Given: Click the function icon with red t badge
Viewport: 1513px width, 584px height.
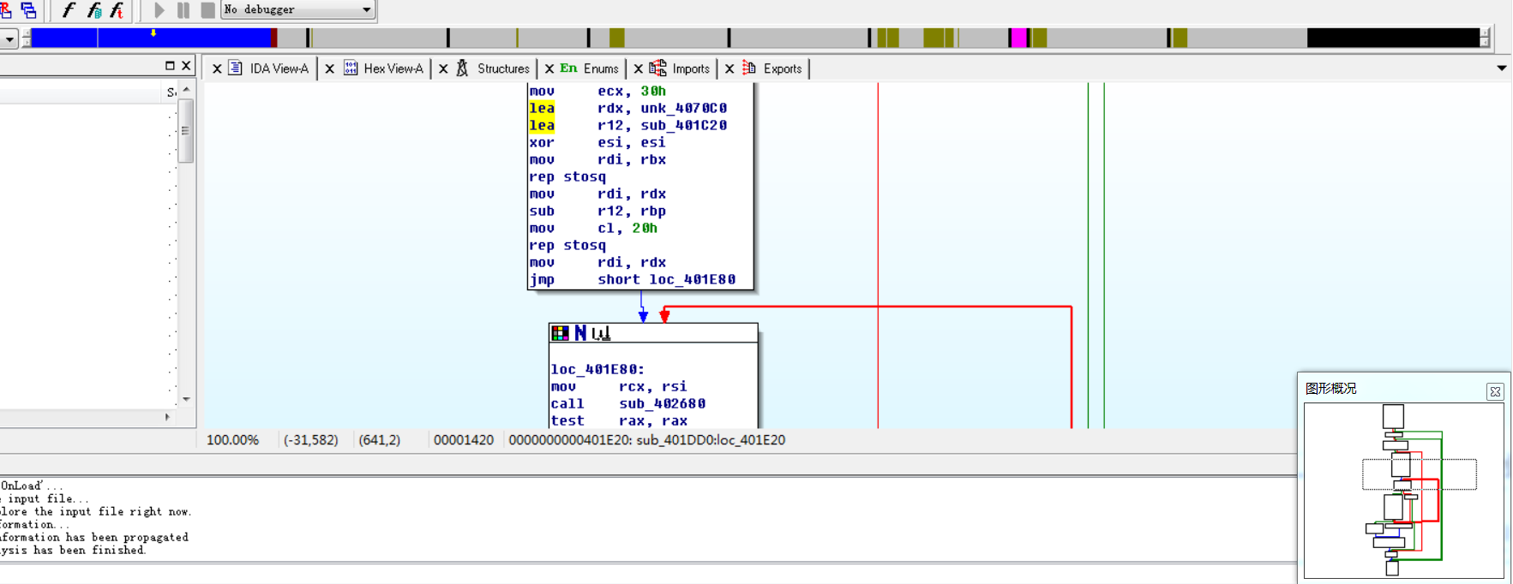Looking at the screenshot, I should point(117,10).
